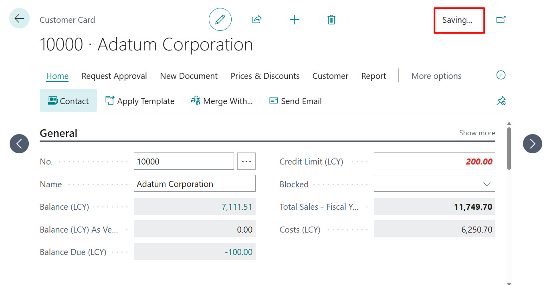Unpin the action bar pin icon

coord(501,101)
